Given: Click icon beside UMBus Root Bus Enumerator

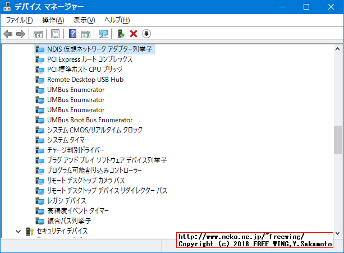Looking at the screenshot, I should 40,120.
